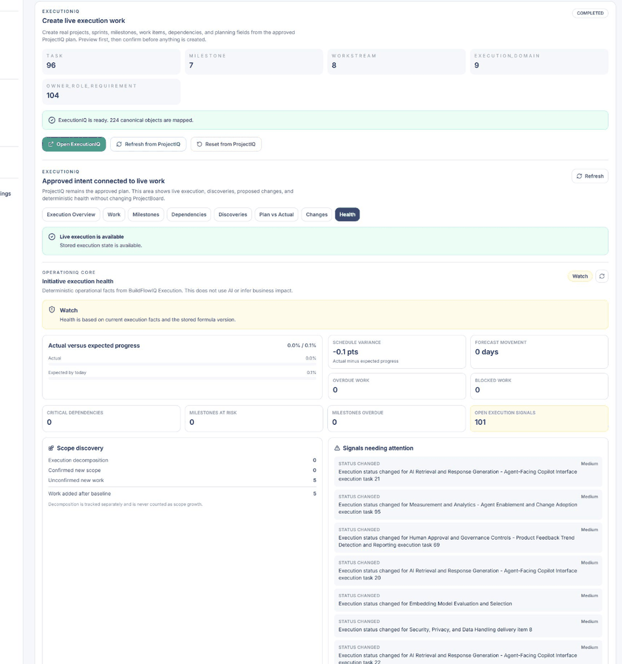The image size is (622, 664).
Task: Switch to the Plan vs Actual tab
Action: [276, 214]
